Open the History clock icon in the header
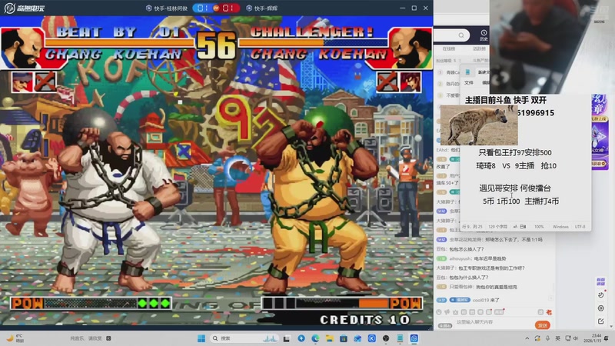Image resolution: width=615 pixels, height=346 pixels. [x=484, y=35]
